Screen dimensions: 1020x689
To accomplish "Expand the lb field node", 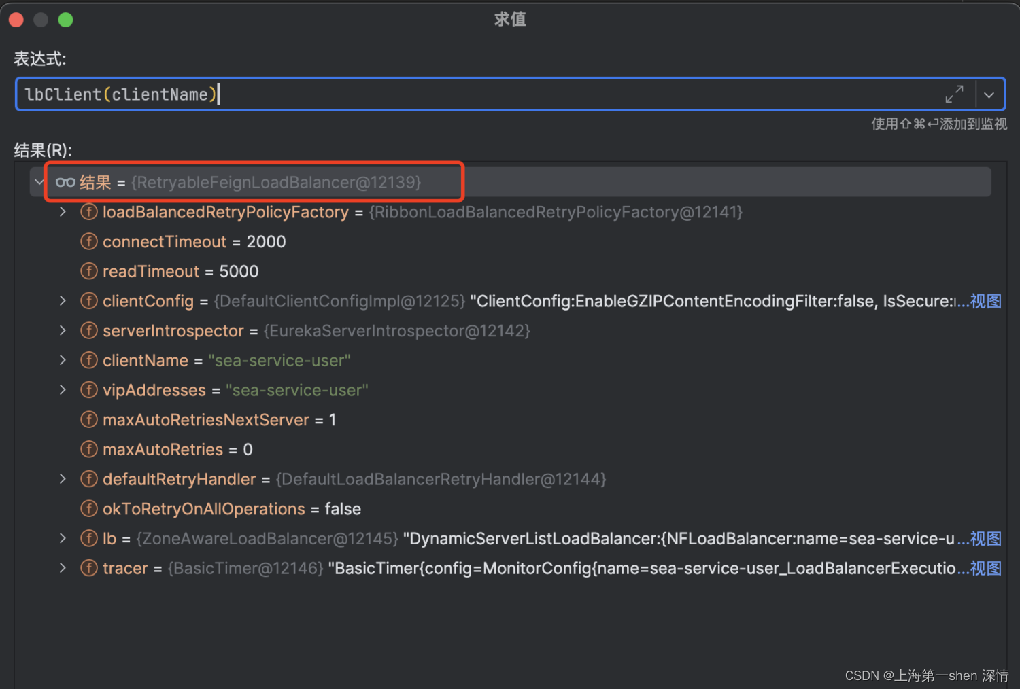I will 63,538.
